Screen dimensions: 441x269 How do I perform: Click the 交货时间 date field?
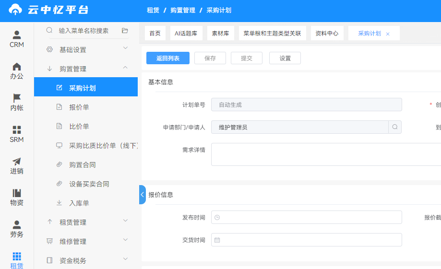(307, 240)
